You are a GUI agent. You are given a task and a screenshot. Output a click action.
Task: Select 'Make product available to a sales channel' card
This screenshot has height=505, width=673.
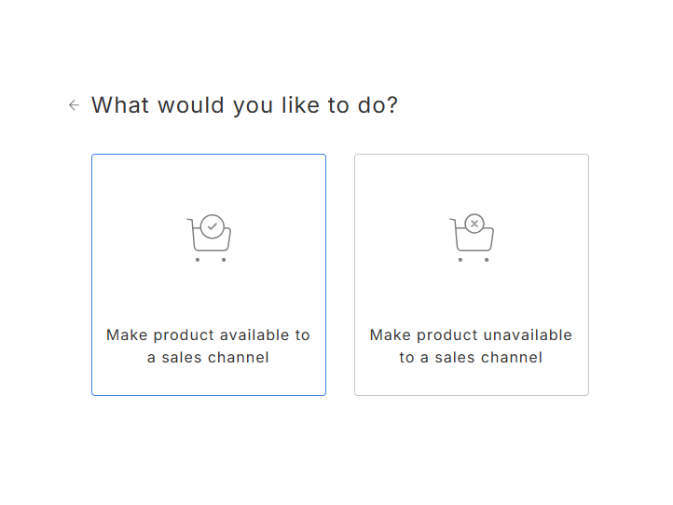[x=209, y=275]
